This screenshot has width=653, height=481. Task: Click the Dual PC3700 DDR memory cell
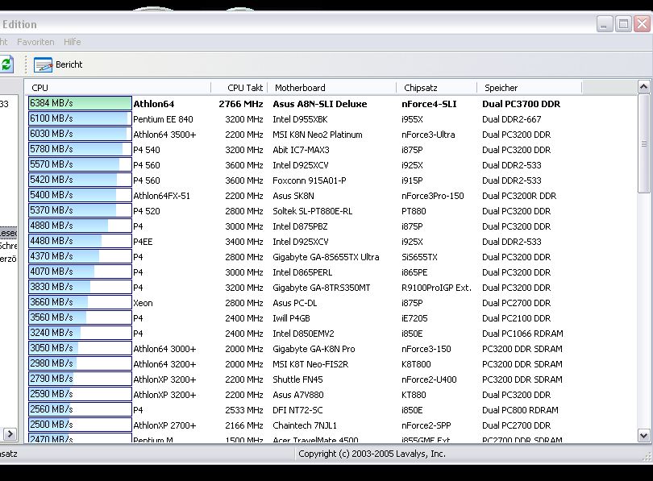521,104
